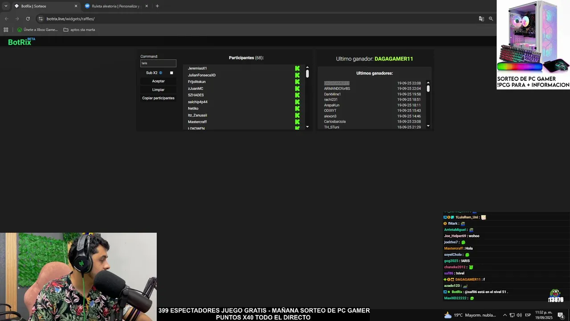
Task: Close the BotRix Sorteos tab
Action: pos(76,6)
